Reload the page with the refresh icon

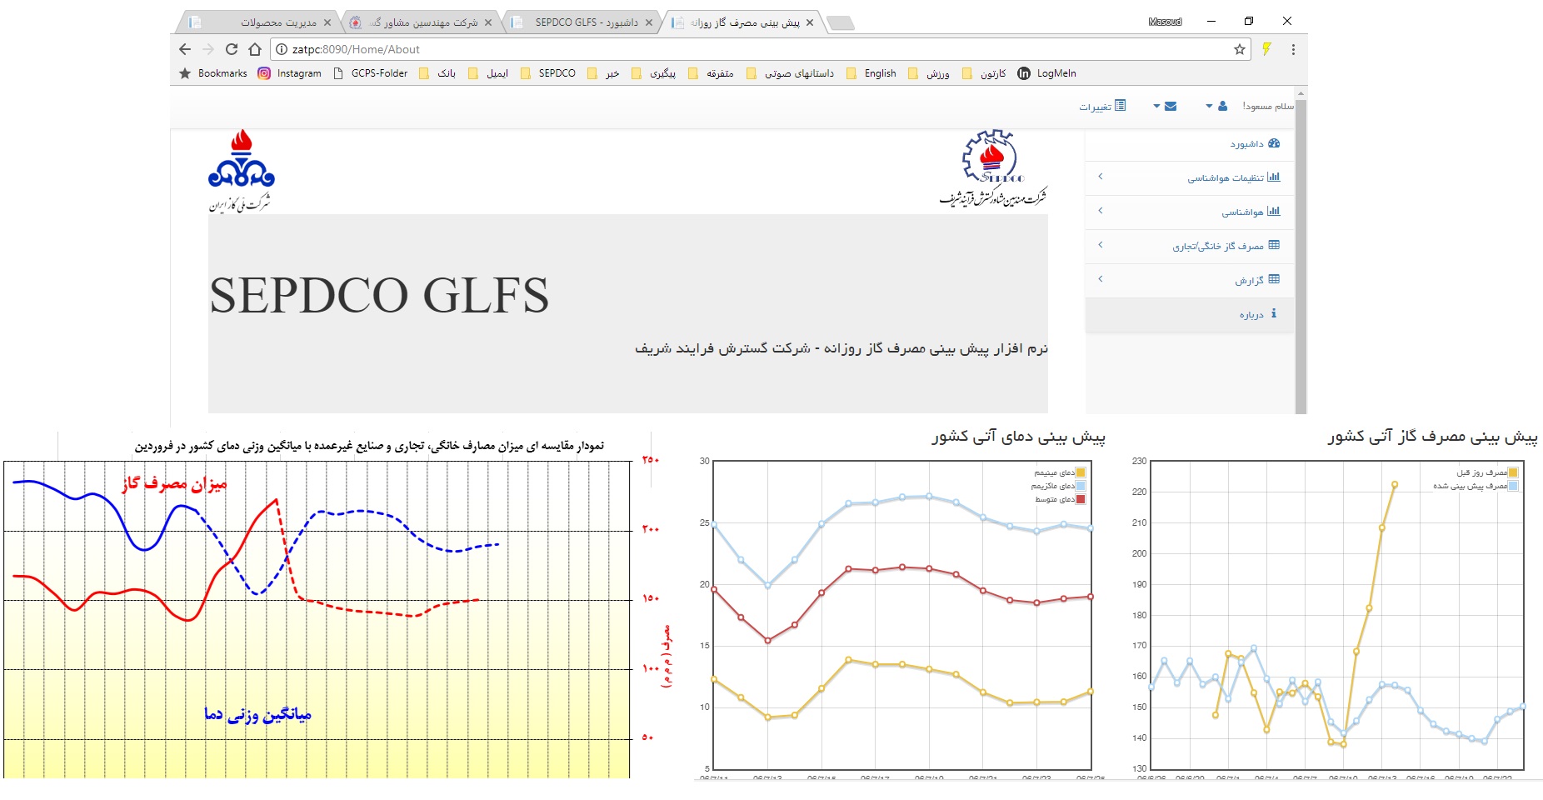(232, 49)
